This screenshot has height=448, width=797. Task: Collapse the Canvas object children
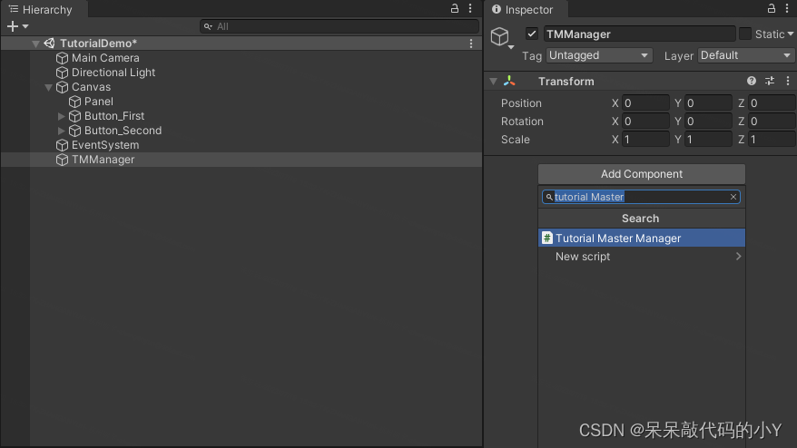click(48, 87)
